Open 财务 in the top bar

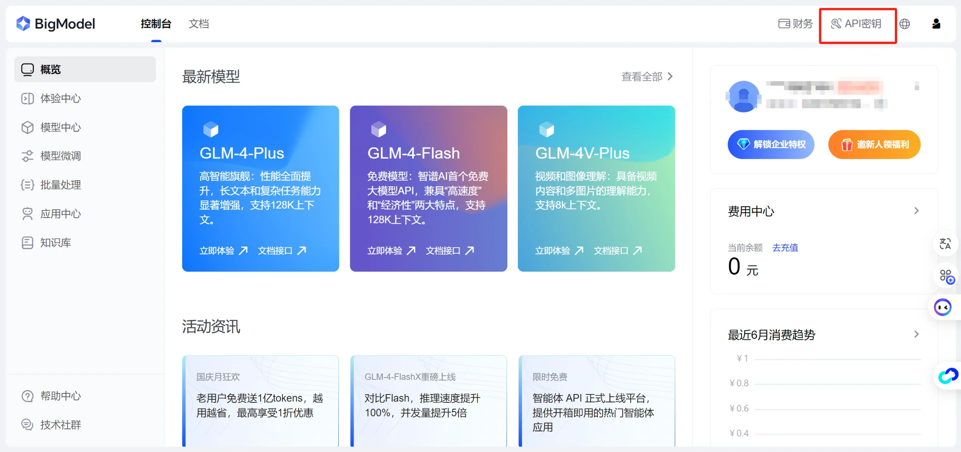(x=795, y=24)
